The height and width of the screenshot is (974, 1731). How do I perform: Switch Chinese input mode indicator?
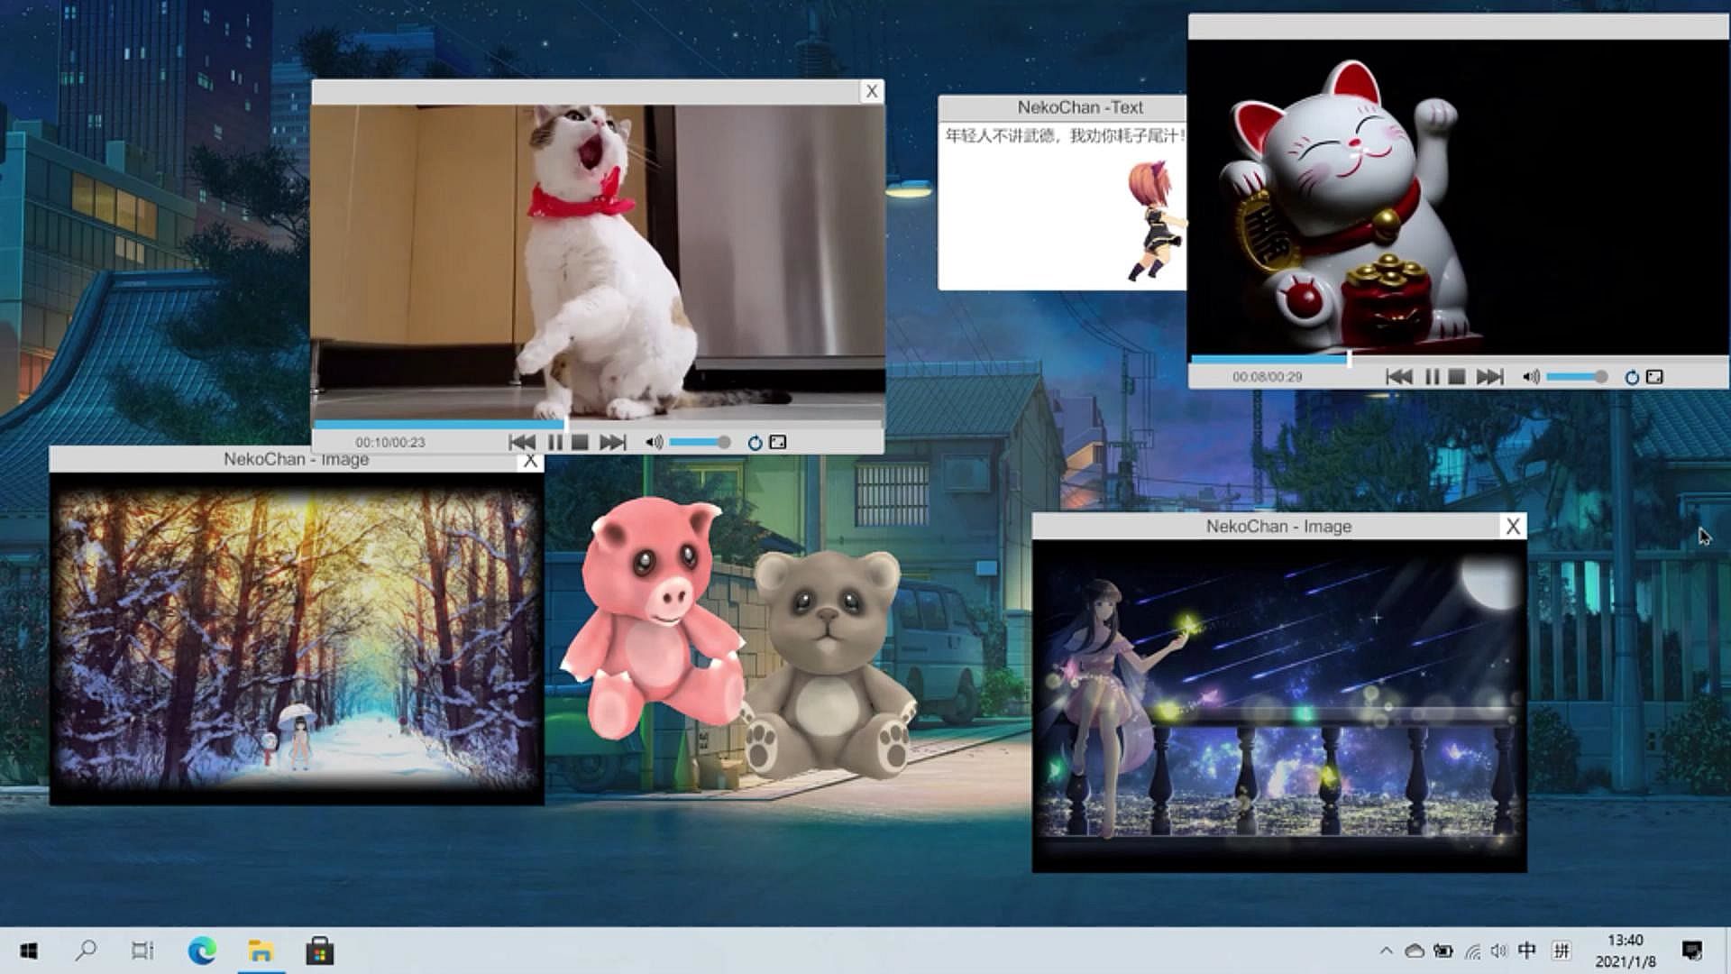click(1527, 951)
